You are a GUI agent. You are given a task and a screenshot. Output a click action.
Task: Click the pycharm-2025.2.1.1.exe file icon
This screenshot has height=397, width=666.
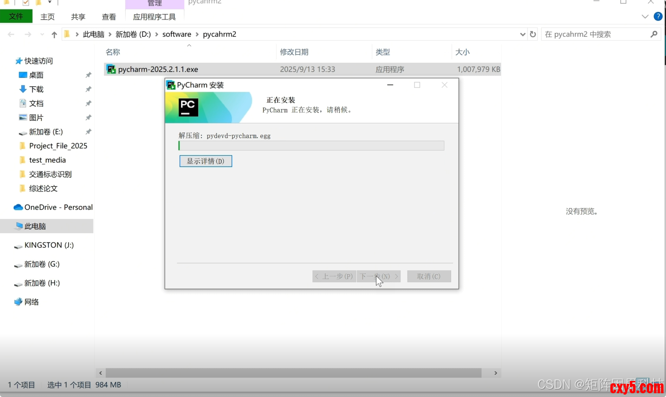(111, 69)
